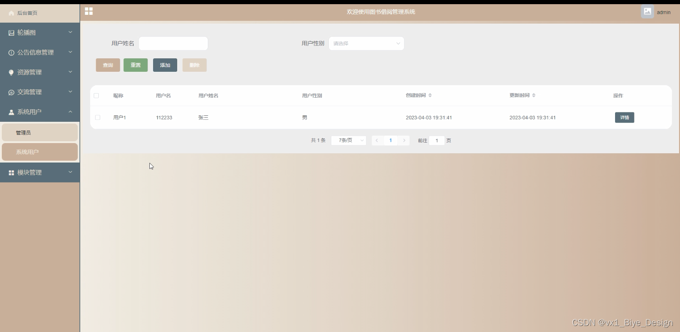Click the 共 1 条 total count text
The width and height of the screenshot is (680, 332).
318,140
